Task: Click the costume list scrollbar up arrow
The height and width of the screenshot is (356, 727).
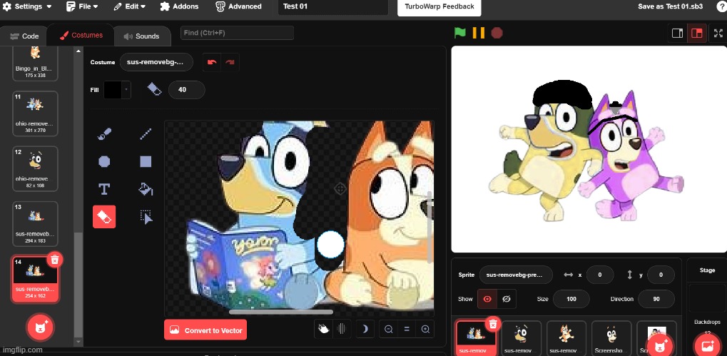Action: click(x=78, y=51)
